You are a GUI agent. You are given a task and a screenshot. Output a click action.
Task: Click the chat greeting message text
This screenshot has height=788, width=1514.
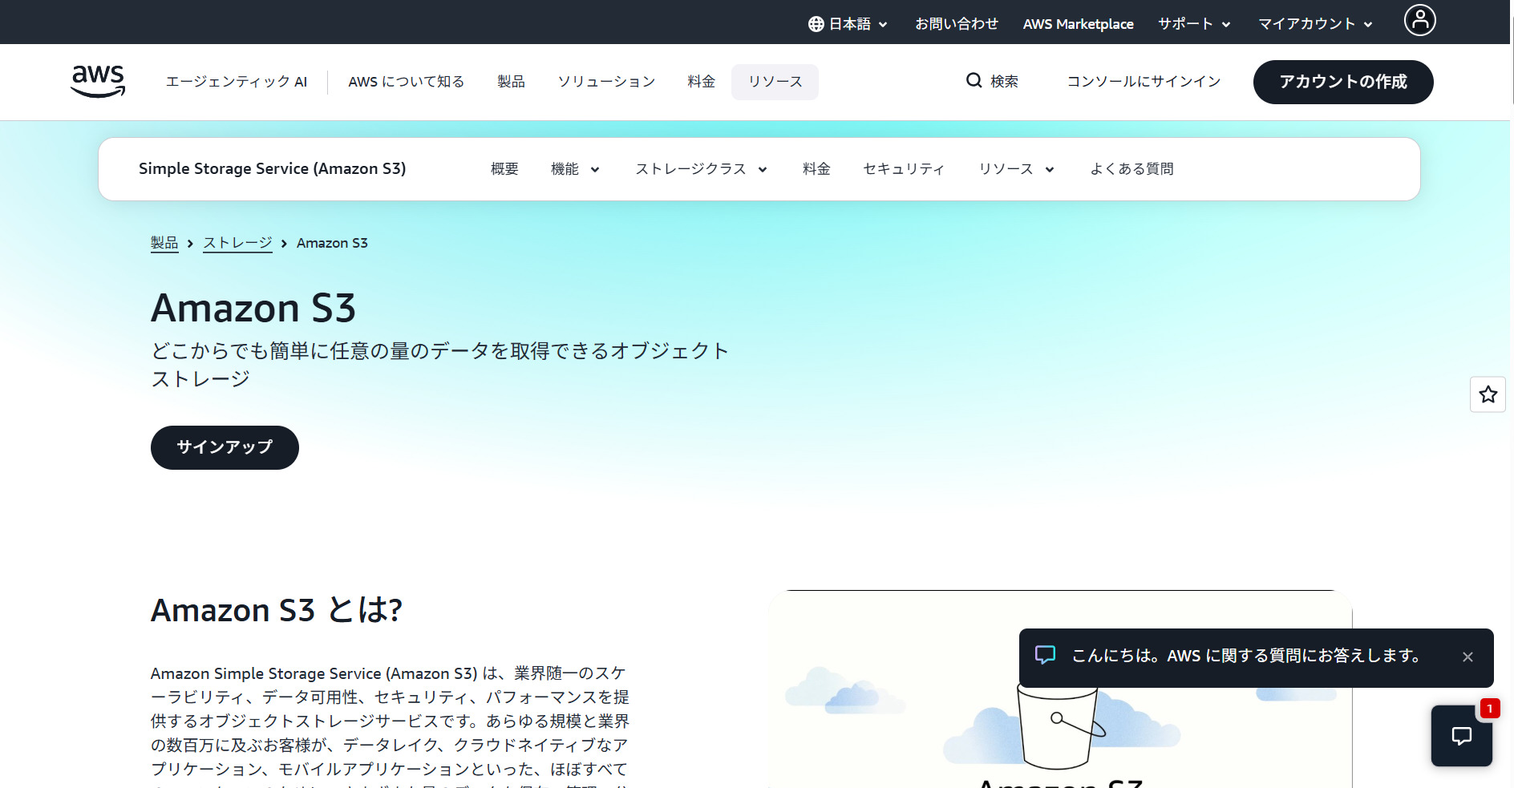tap(1246, 656)
